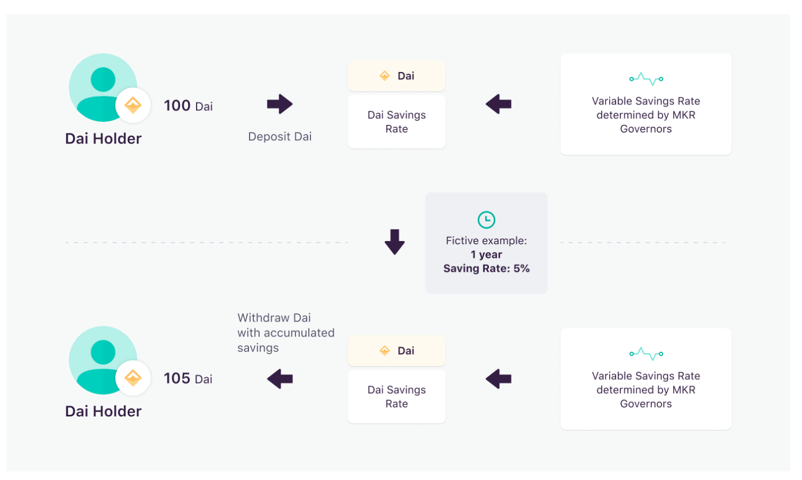This screenshot has height=480, width=802.
Task: Click the Dai coin badge beside 105 Dai
Action: pos(133,378)
